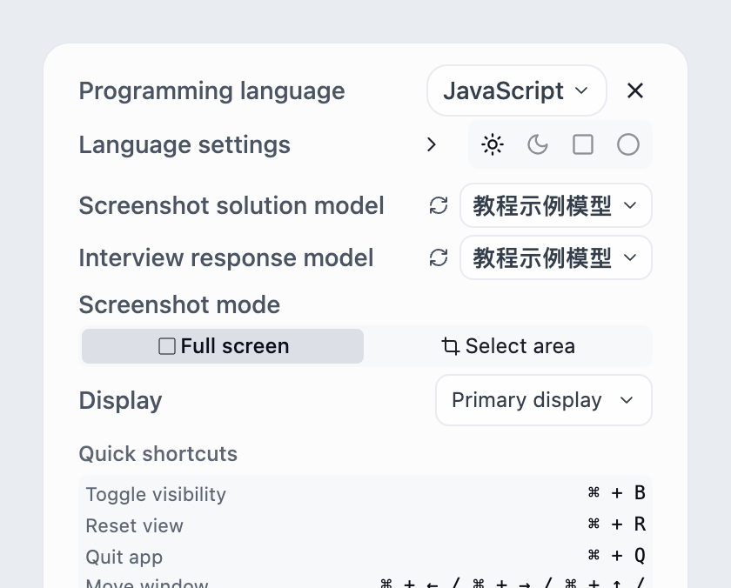Image resolution: width=731 pixels, height=588 pixels.
Task: Expand the Language settings chevron
Action: pyautogui.click(x=432, y=144)
